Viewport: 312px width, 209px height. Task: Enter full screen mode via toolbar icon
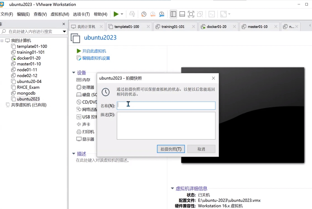191,14
